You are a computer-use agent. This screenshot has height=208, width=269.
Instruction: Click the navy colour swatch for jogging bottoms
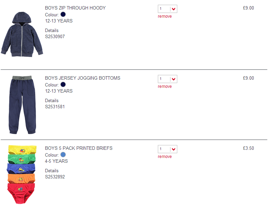click(x=63, y=84)
